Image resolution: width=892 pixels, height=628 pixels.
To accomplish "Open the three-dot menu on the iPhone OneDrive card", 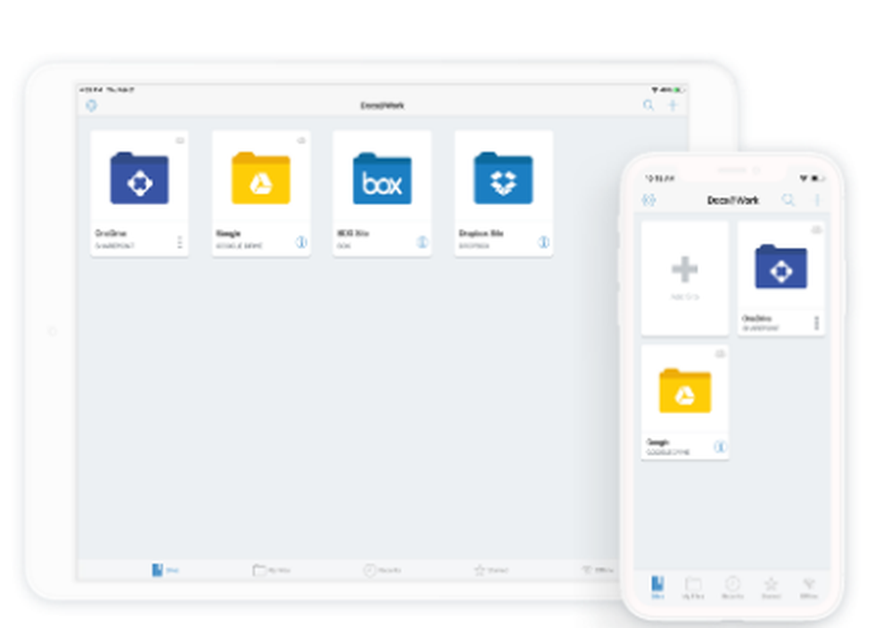I will click(816, 323).
